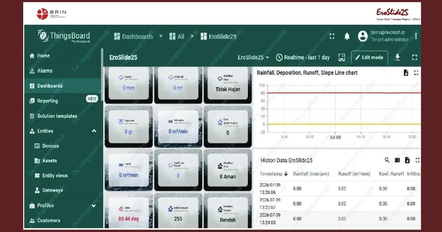Export the line chart widget data
The image size is (442, 232).
(406, 73)
